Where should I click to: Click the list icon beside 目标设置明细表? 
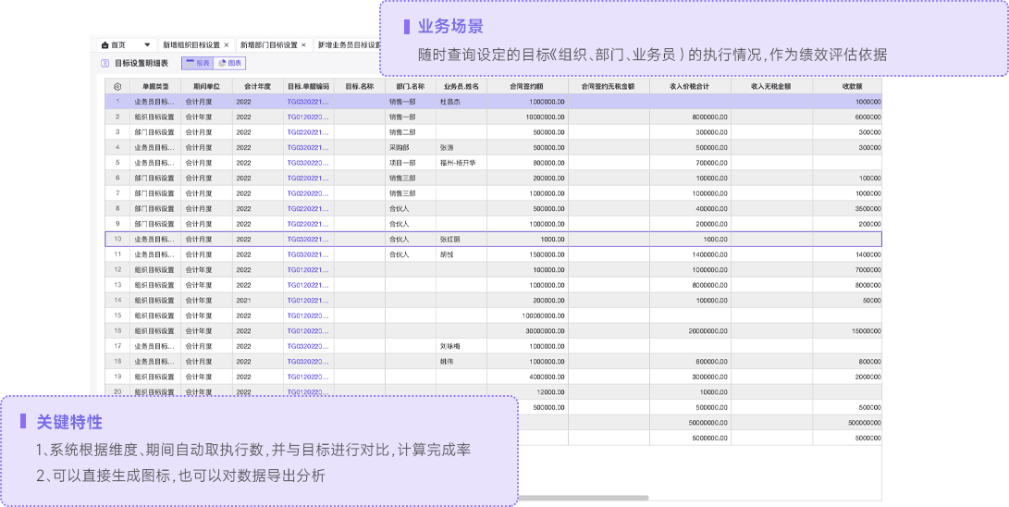(x=105, y=64)
